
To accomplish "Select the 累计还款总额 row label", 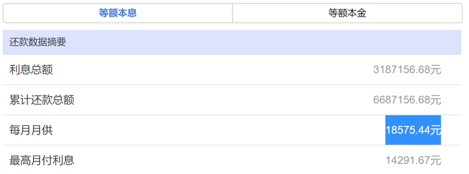I will (x=42, y=100).
